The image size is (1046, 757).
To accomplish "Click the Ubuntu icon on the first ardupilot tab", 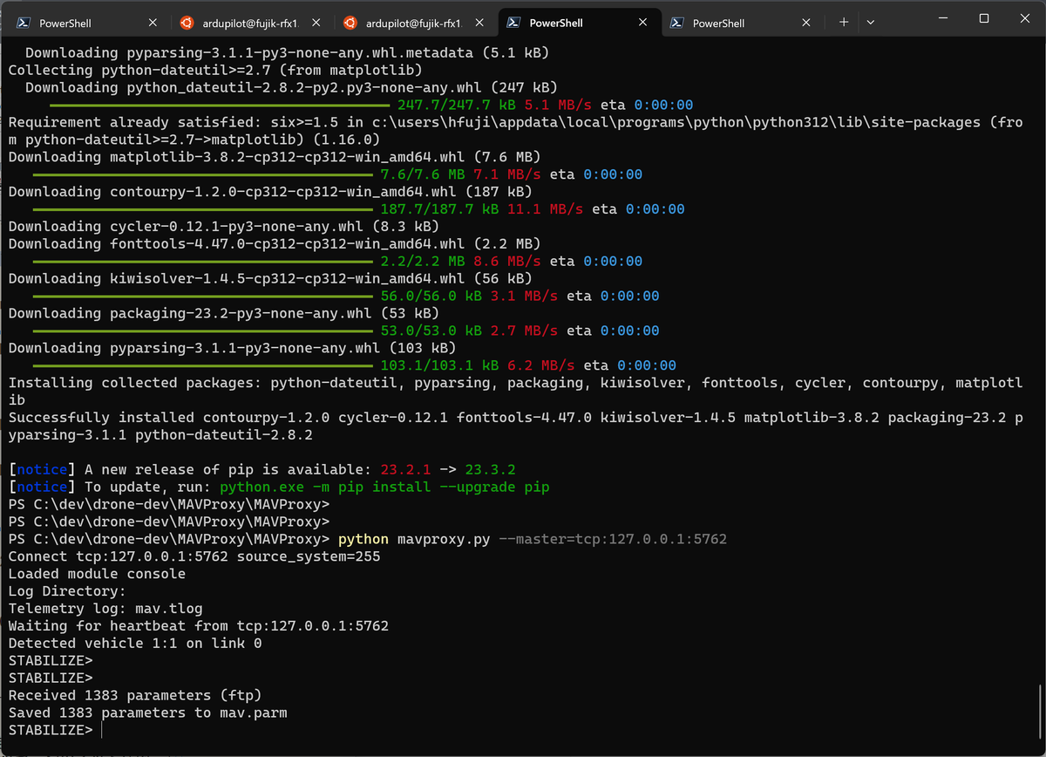I will pyautogui.click(x=187, y=24).
